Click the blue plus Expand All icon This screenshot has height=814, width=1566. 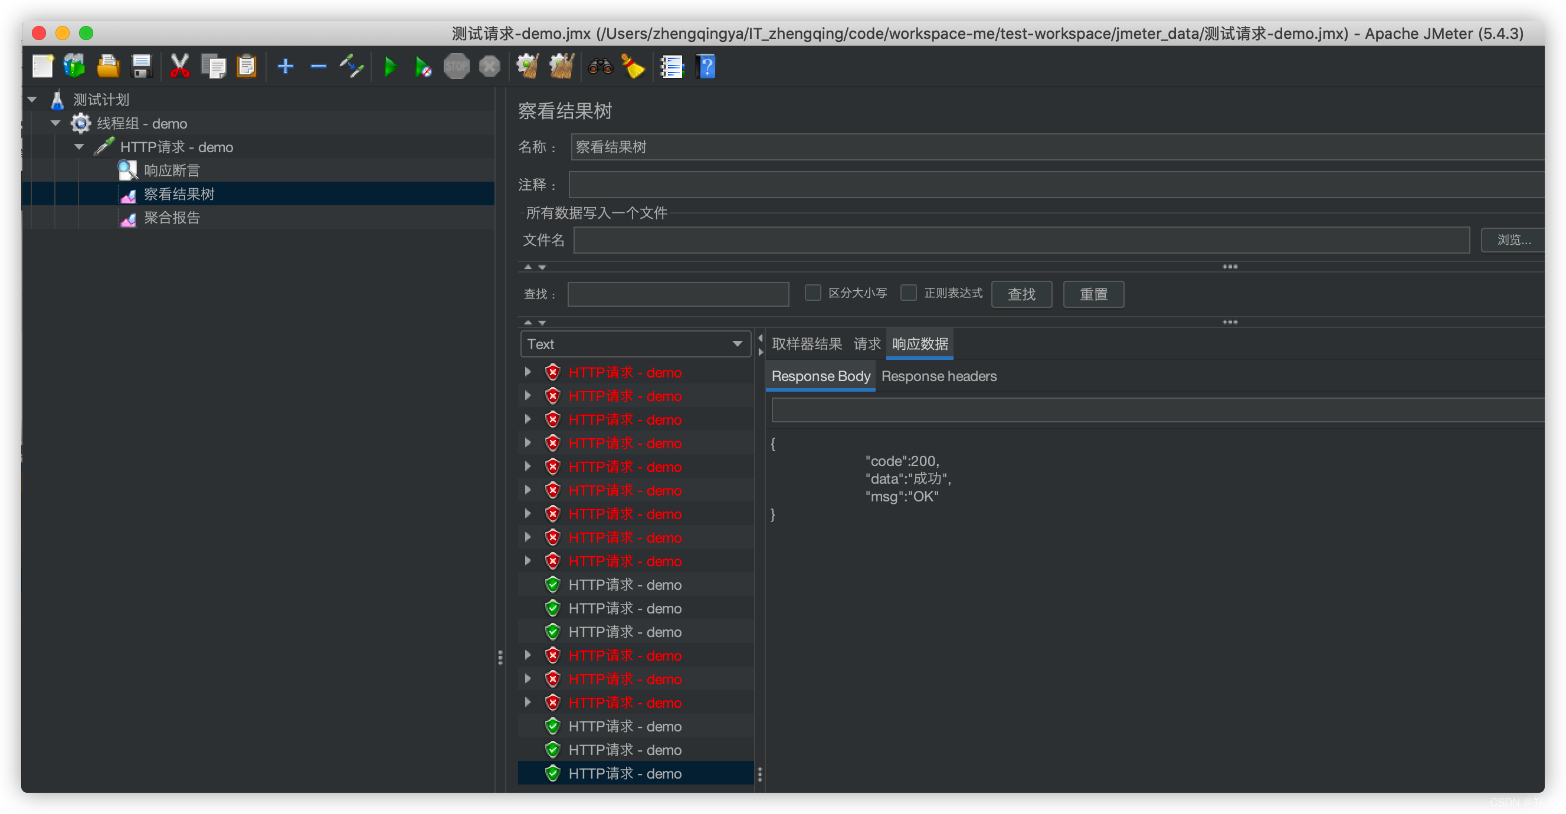285,66
